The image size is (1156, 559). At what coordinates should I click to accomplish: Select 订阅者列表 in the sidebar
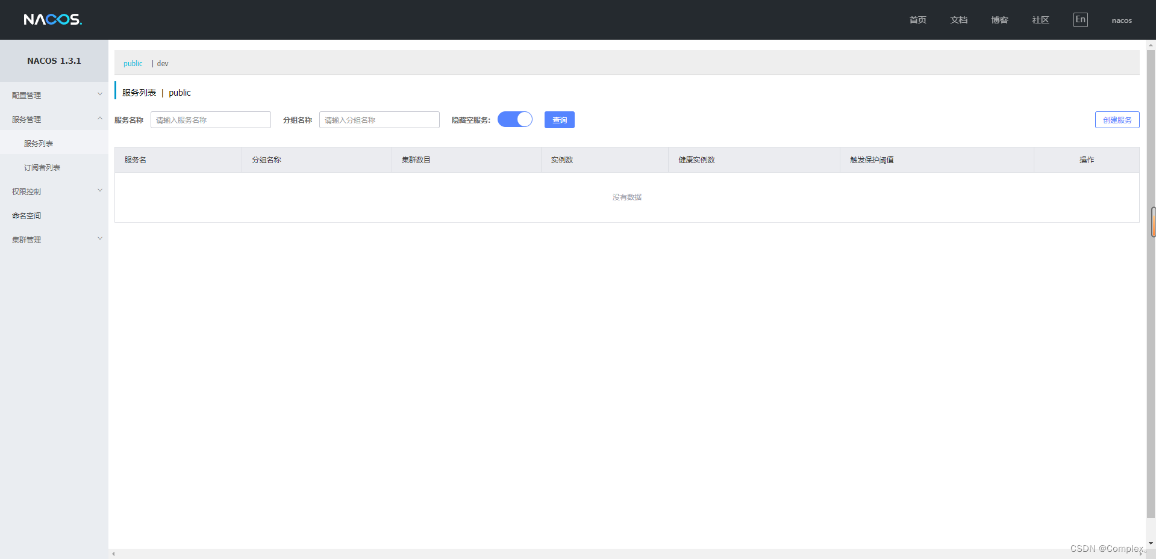(42, 167)
